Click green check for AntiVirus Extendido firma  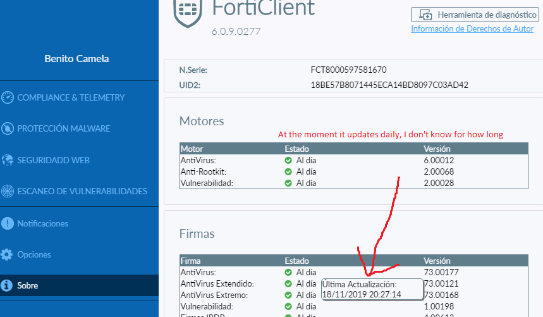click(x=288, y=283)
